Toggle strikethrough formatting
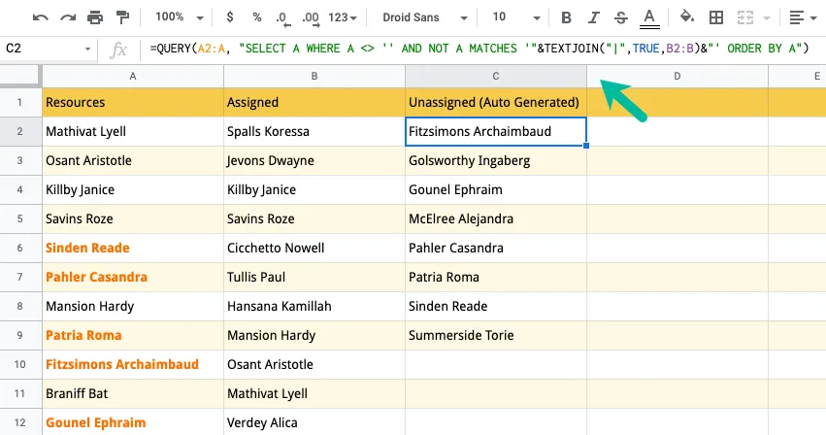The image size is (826, 435). pos(621,17)
